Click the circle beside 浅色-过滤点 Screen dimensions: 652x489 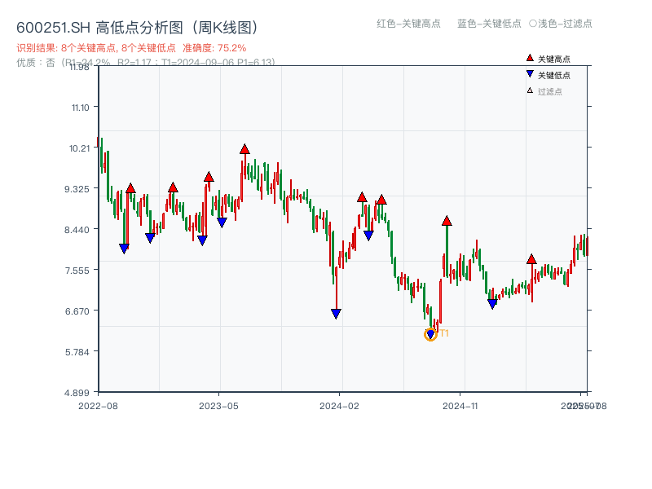(x=533, y=24)
